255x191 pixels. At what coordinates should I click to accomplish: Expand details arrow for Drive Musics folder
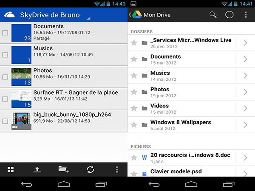coord(246,76)
